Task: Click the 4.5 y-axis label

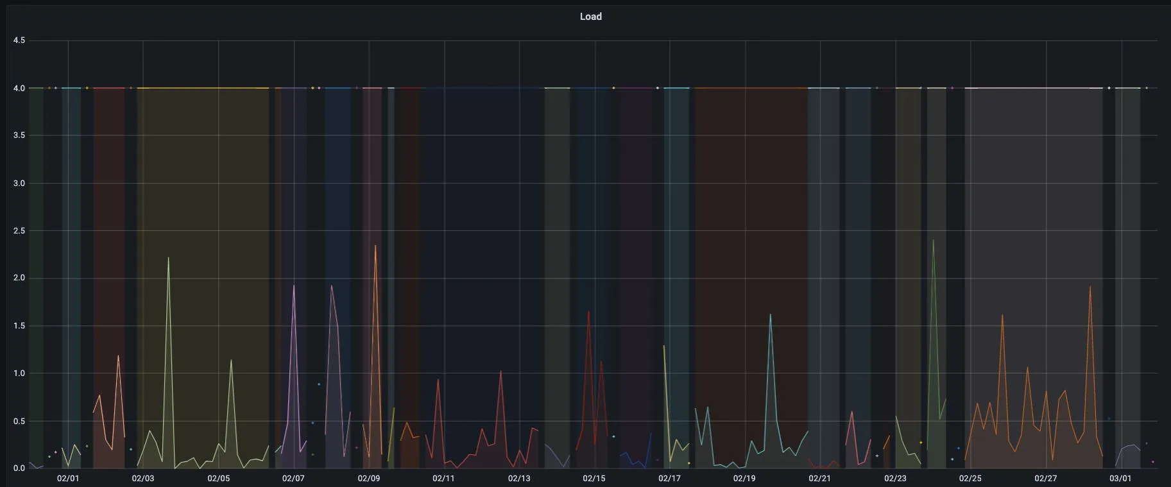Action: coord(19,40)
